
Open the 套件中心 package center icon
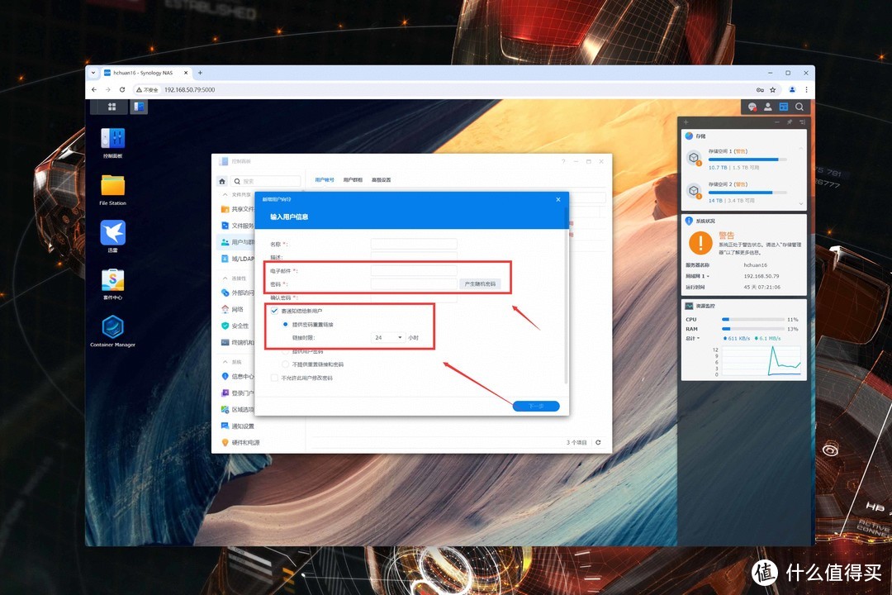113,282
